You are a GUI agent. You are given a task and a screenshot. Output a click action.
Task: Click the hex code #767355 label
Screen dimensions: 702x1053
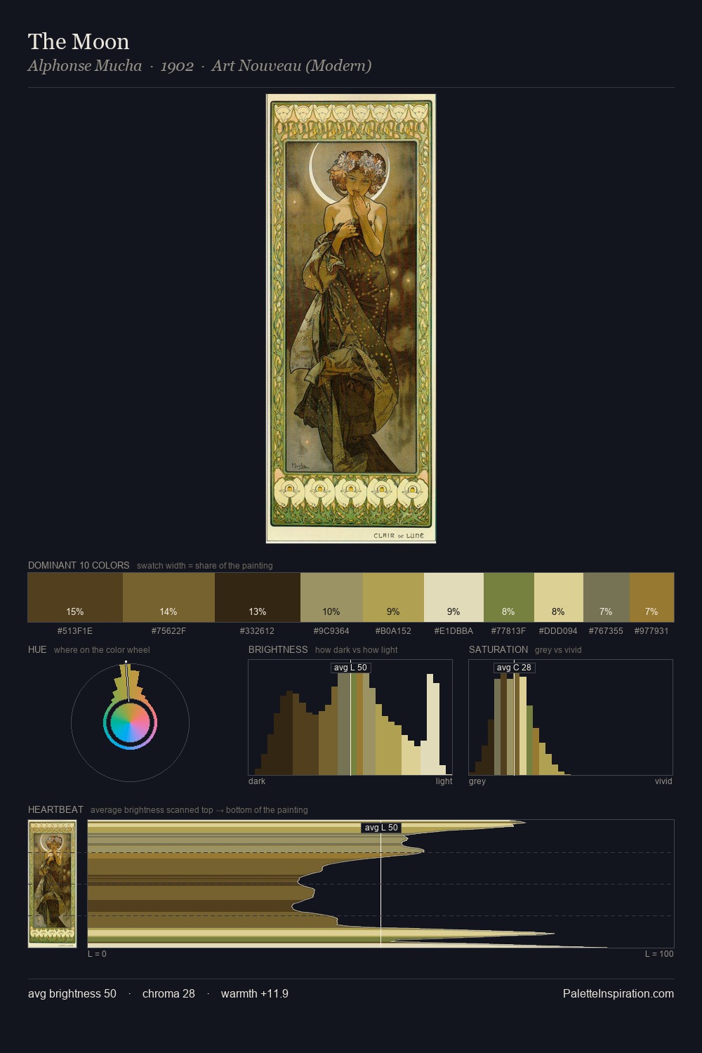tap(606, 631)
